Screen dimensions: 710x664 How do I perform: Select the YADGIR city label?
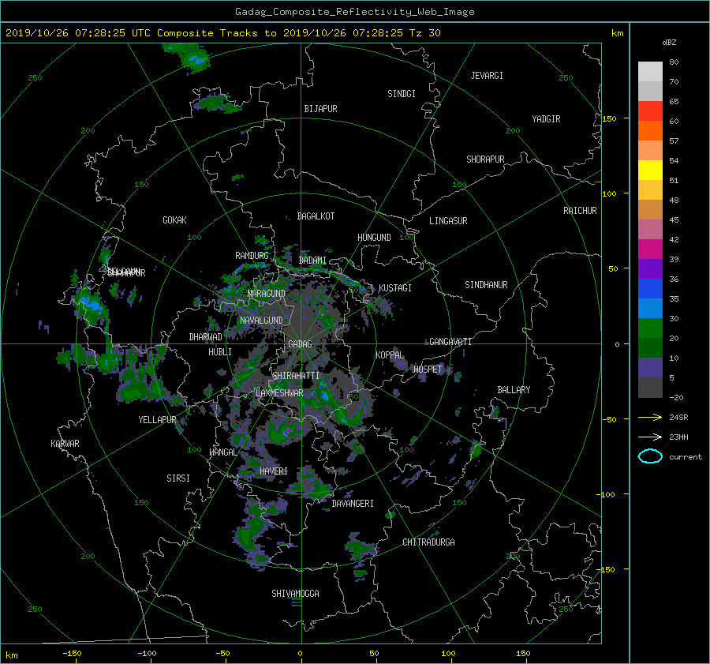[x=546, y=119]
